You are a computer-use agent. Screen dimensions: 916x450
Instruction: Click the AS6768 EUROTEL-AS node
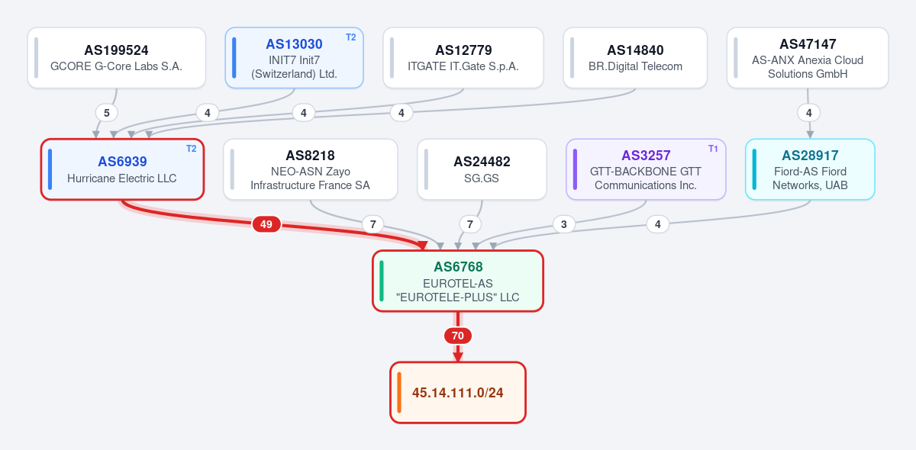(x=458, y=281)
